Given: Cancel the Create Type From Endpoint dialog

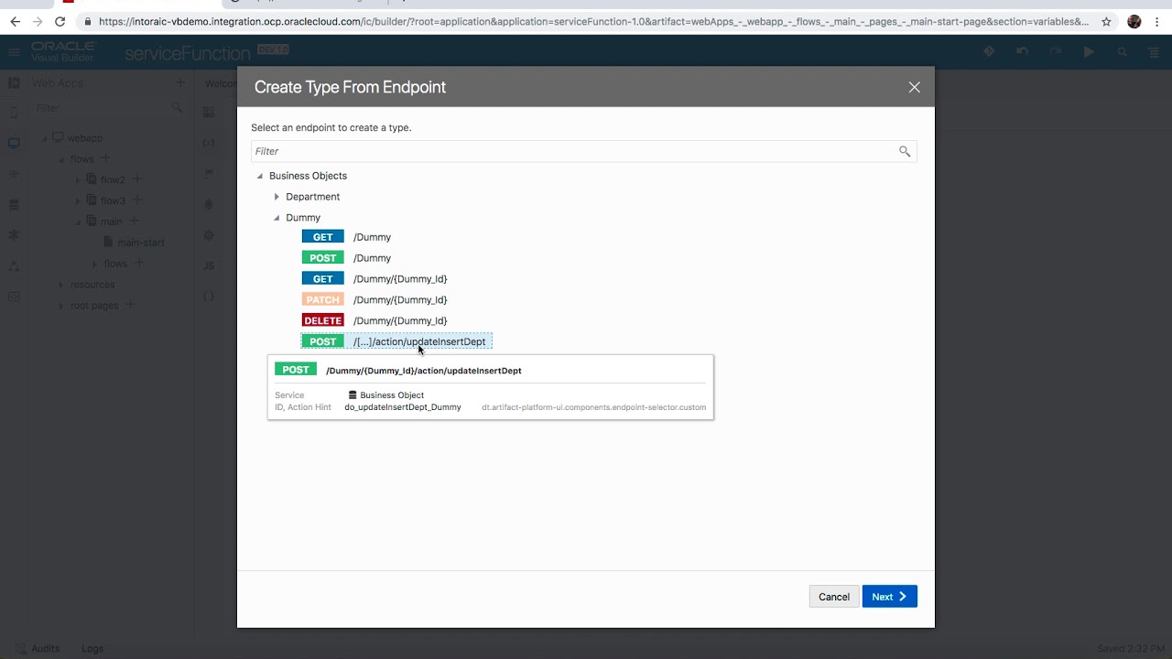Looking at the screenshot, I should [834, 597].
